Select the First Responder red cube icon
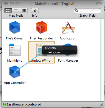 (42, 27)
